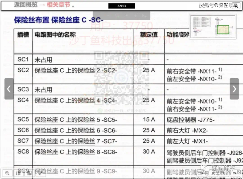Click the zoom magnifier in bottom toolbar
Screen dimensions: 243x179
click(7, 173)
